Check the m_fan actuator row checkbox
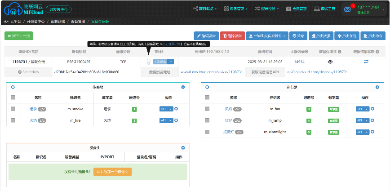 207,109
